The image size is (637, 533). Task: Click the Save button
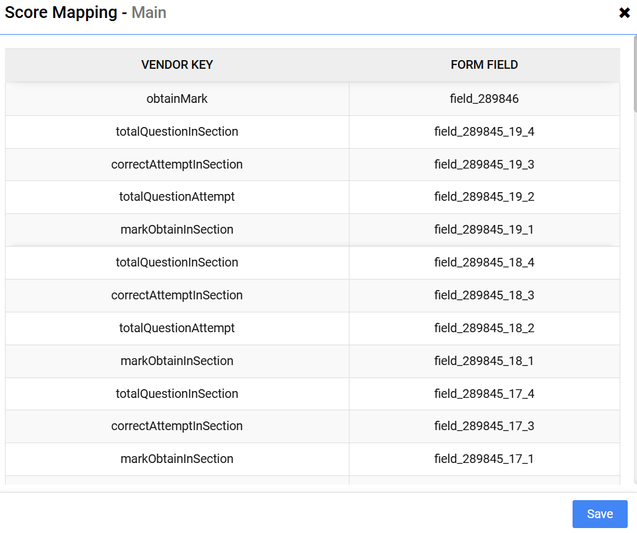pyautogui.click(x=599, y=514)
